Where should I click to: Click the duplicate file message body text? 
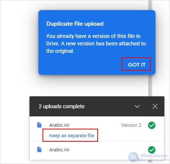coord(96,44)
